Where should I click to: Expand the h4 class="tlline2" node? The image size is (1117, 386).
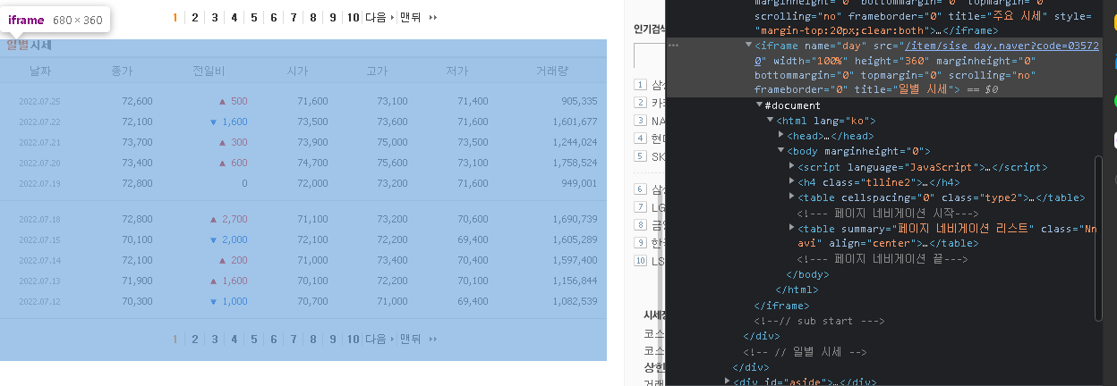point(792,182)
